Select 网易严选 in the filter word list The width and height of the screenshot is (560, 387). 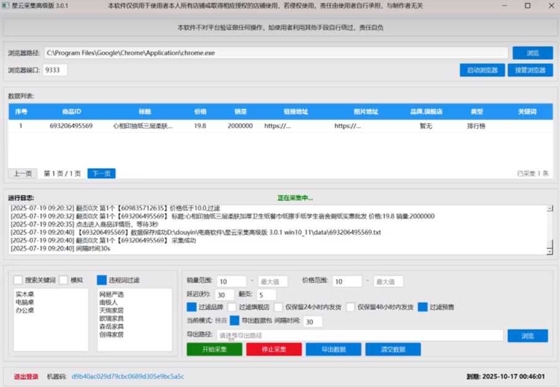coord(111,295)
